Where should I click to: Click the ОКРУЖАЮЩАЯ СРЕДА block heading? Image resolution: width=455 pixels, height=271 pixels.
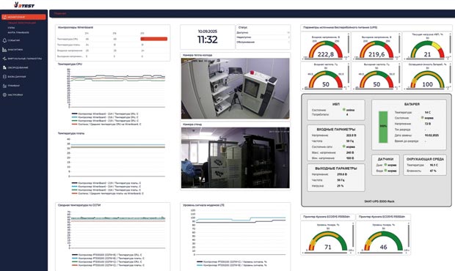pos(425,159)
